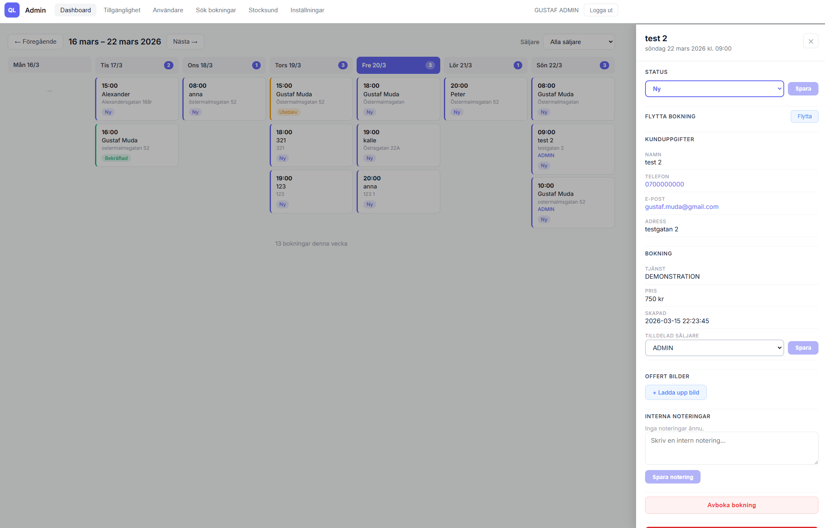This screenshot has width=825, height=528.
Task: Open the Alexander 15:00 booking card
Action: [137, 98]
